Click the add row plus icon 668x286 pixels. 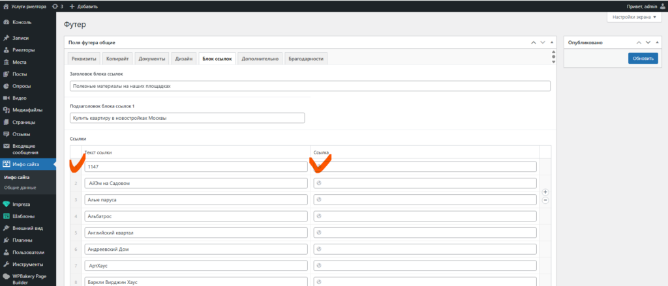coord(545,192)
